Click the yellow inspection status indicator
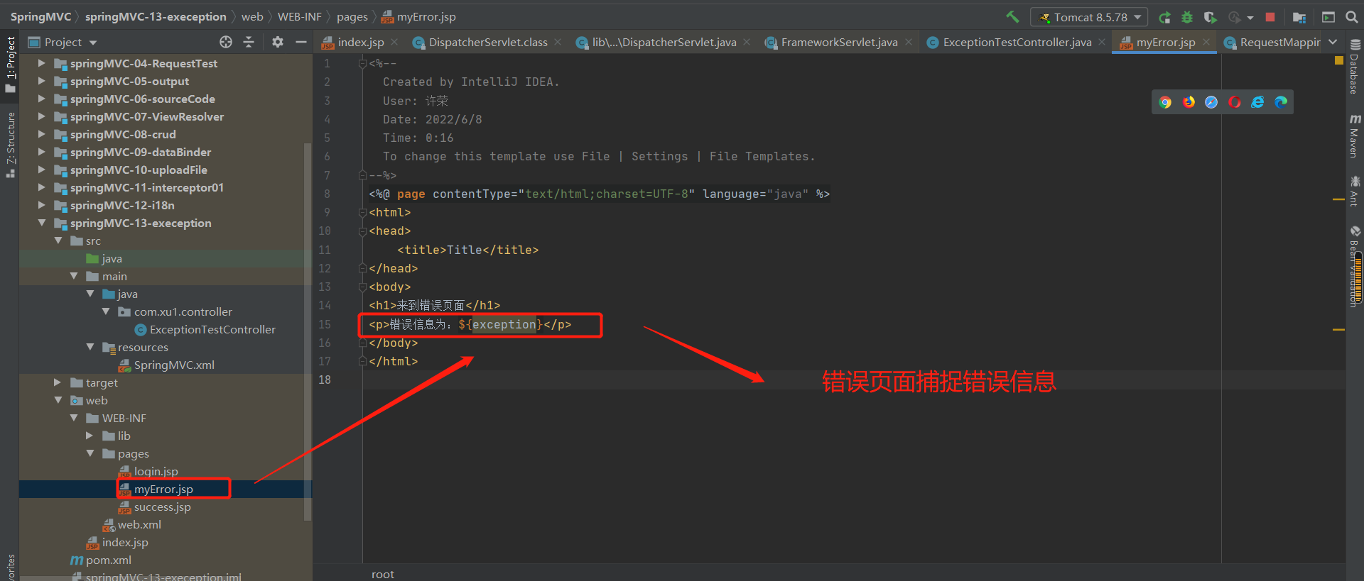Viewport: 1364px width, 581px height. (x=1339, y=60)
